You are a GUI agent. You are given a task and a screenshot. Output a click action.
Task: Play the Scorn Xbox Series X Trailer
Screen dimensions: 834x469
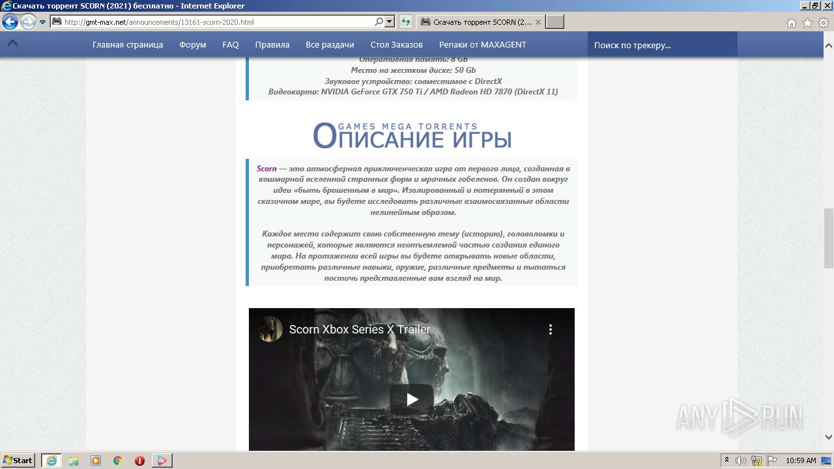point(412,399)
